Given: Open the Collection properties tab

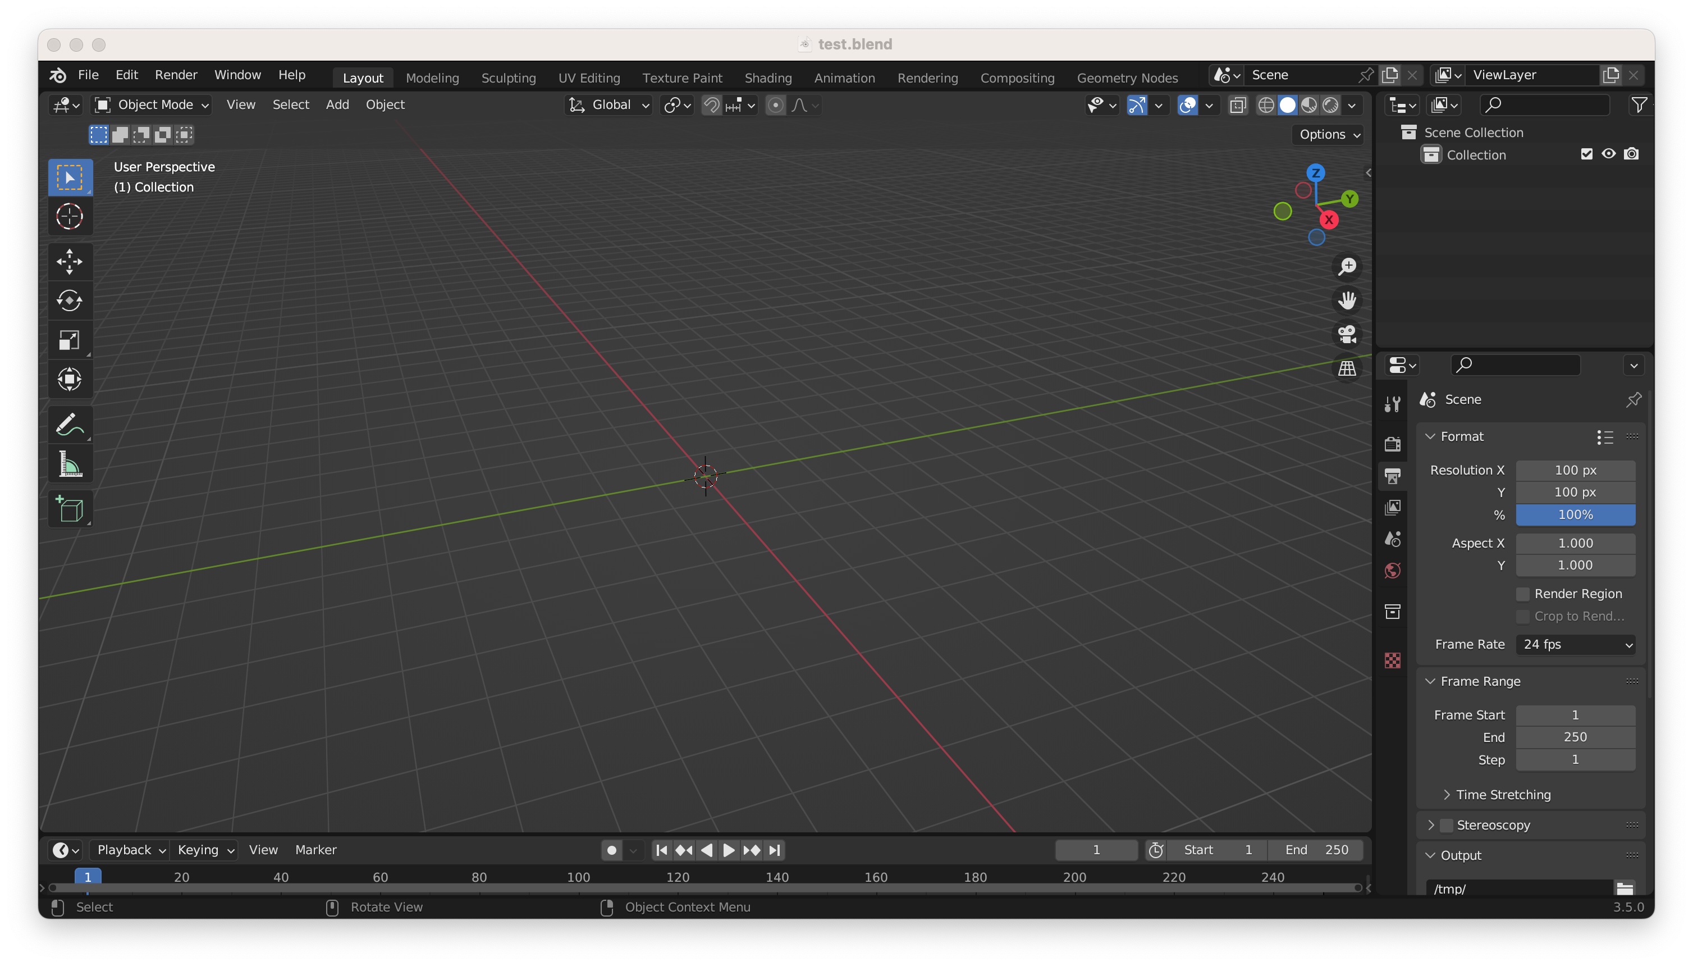Looking at the screenshot, I should (x=1392, y=611).
